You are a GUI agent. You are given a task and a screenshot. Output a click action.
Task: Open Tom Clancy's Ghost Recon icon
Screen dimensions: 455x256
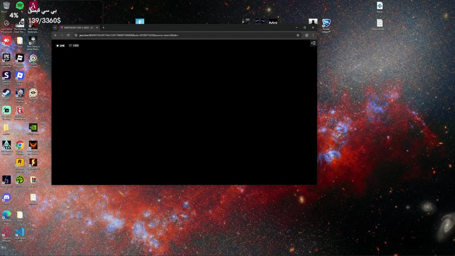click(33, 43)
